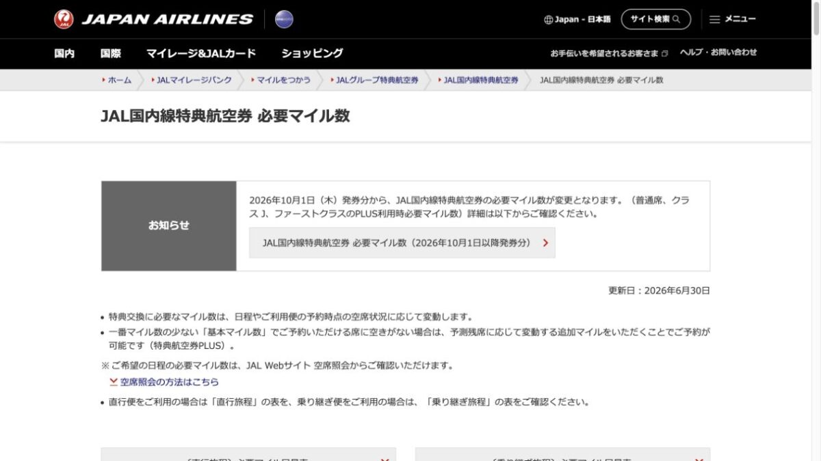Click the JAPAN AIRLINES wordmark
Screen dimensions: 821x461
coord(168,19)
